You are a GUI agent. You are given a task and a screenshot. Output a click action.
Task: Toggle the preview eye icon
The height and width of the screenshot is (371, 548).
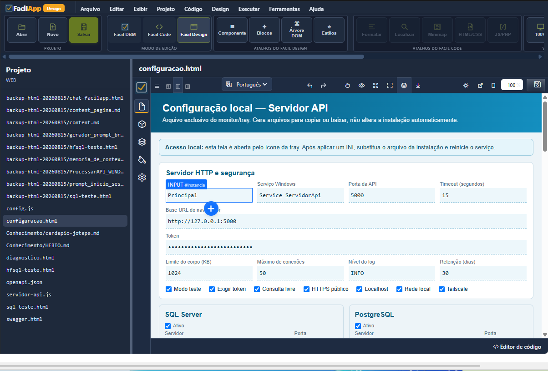(361, 85)
